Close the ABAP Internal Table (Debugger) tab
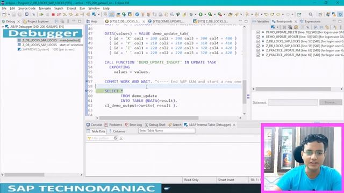 pyautogui.click(x=234, y=125)
